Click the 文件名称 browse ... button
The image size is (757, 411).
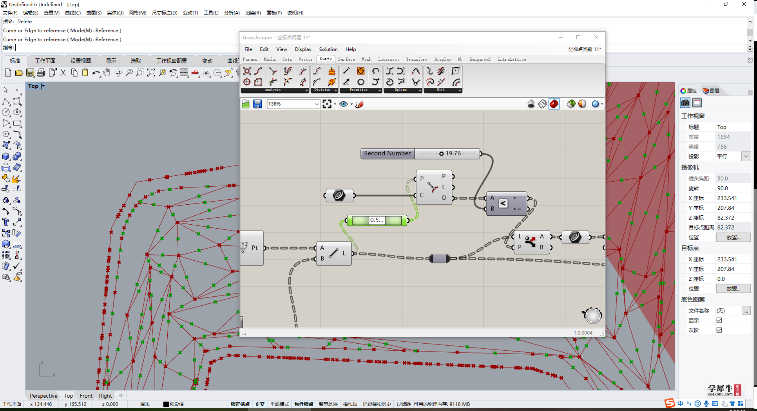point(746,311)
